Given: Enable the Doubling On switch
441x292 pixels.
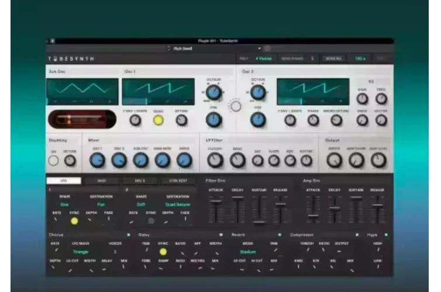Looking at the screenshot, I should coord(53,161).
